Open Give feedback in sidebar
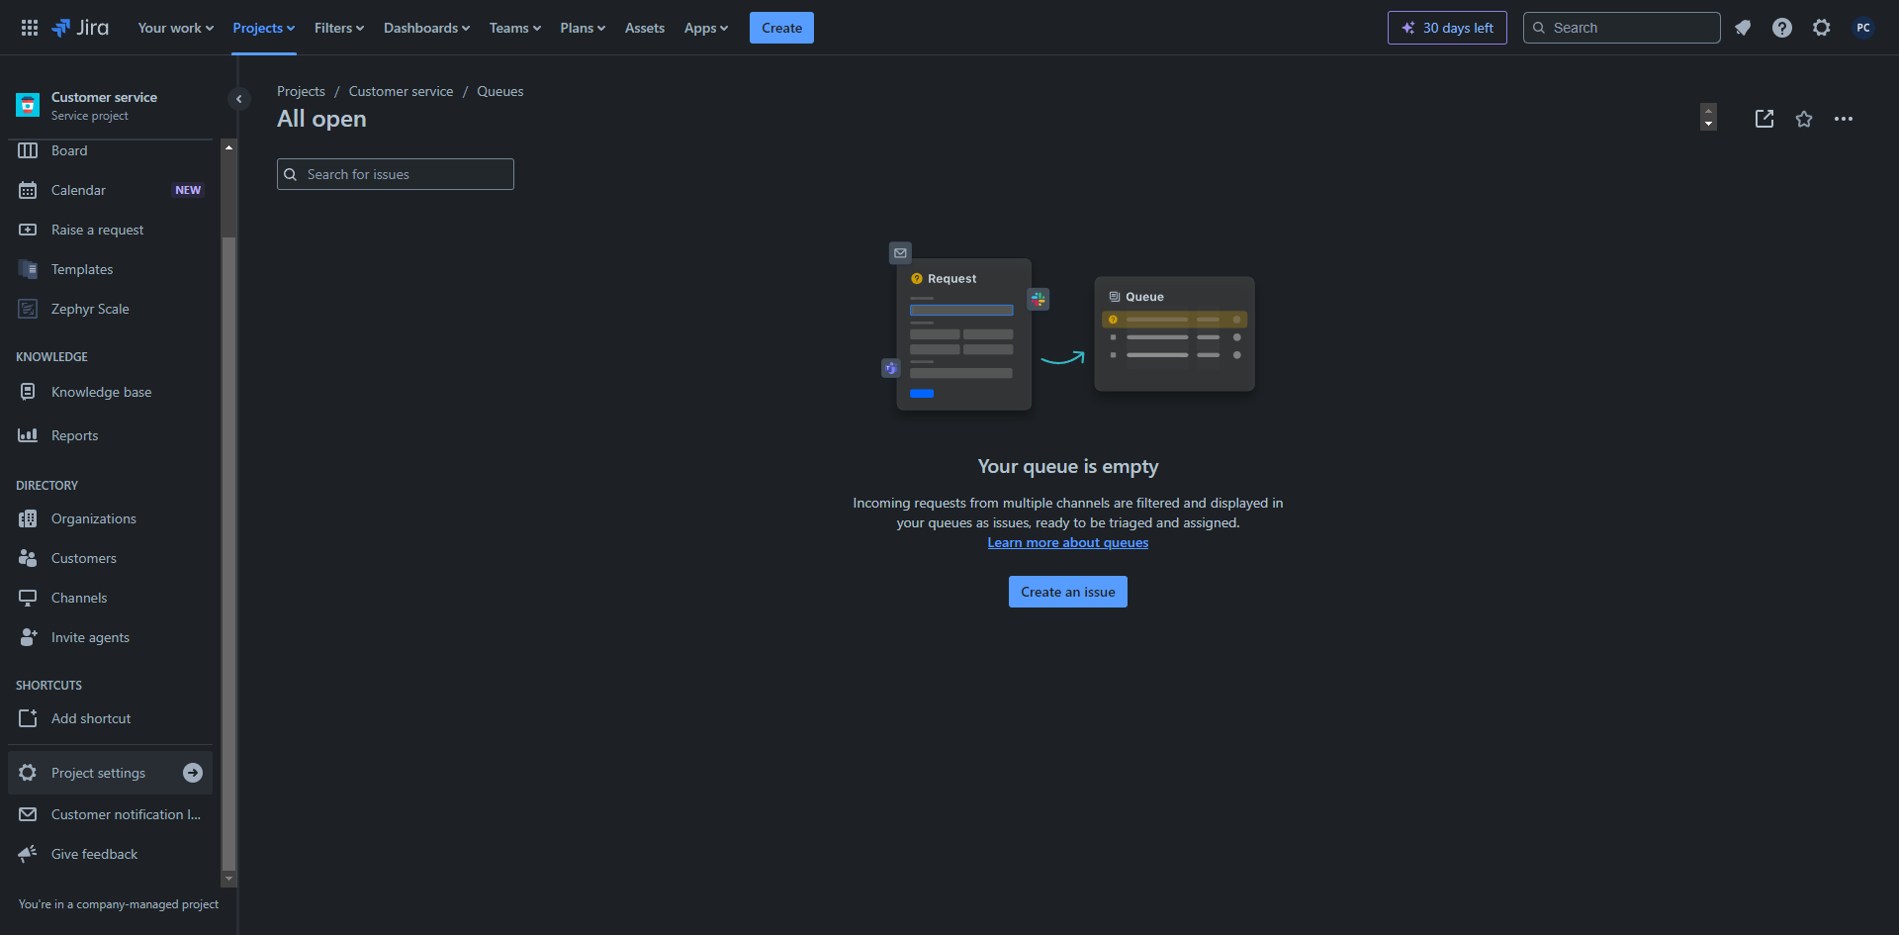Viewport: 1899px width, 935px height. [x=110, y=854]
